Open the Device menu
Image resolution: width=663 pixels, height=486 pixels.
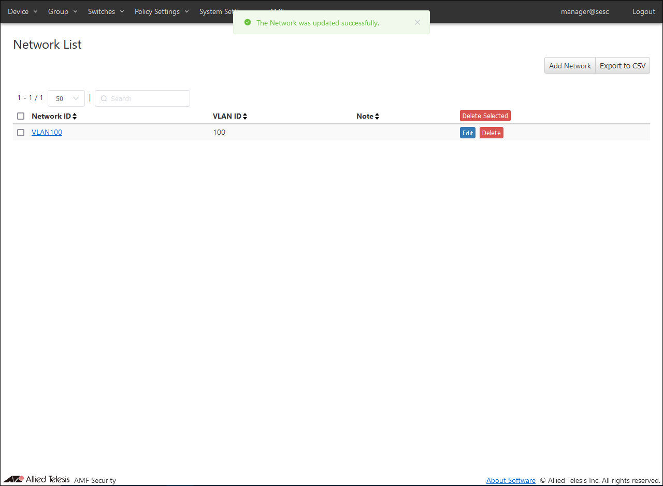[x=23, y=11]
